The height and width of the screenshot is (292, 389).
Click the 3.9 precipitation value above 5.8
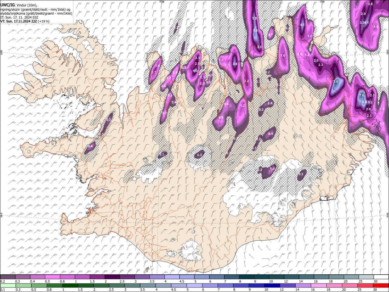254,19
